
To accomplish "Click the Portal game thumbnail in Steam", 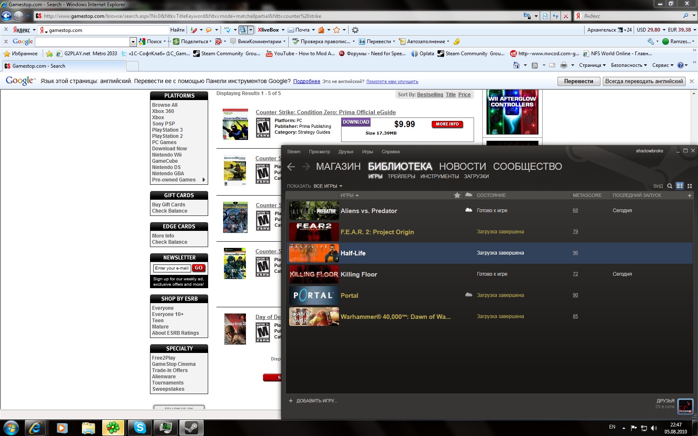I will tap(314, 295).
